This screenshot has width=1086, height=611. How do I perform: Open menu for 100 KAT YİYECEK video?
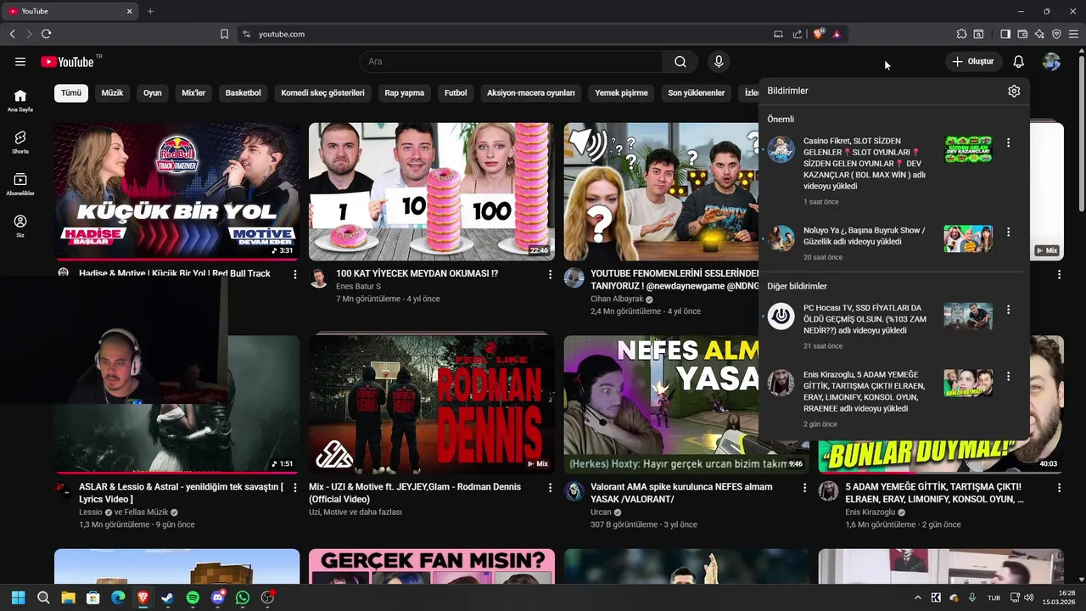pos(550,274)
